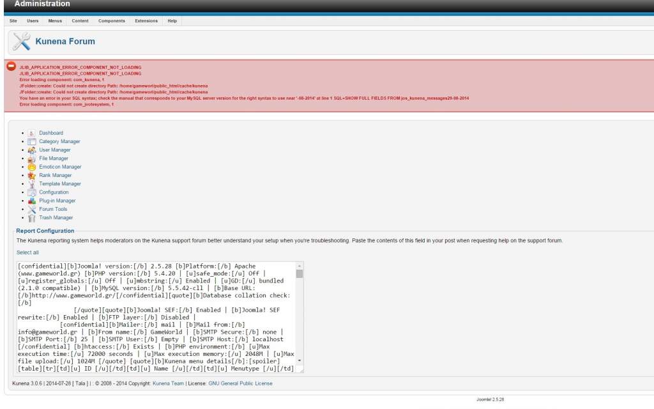Click the Category Manager icon
The width and height of the screenshot is (654, 409).
pos(32,141)
